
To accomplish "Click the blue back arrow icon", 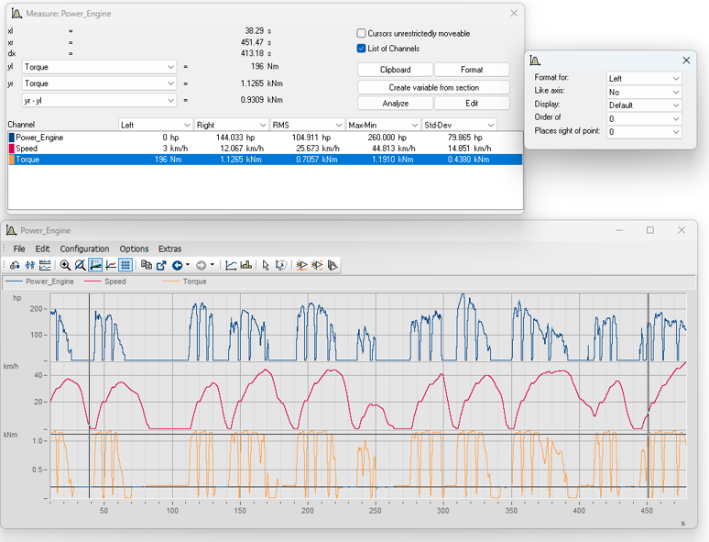I will pyautogui.click(x=178, y=265).
